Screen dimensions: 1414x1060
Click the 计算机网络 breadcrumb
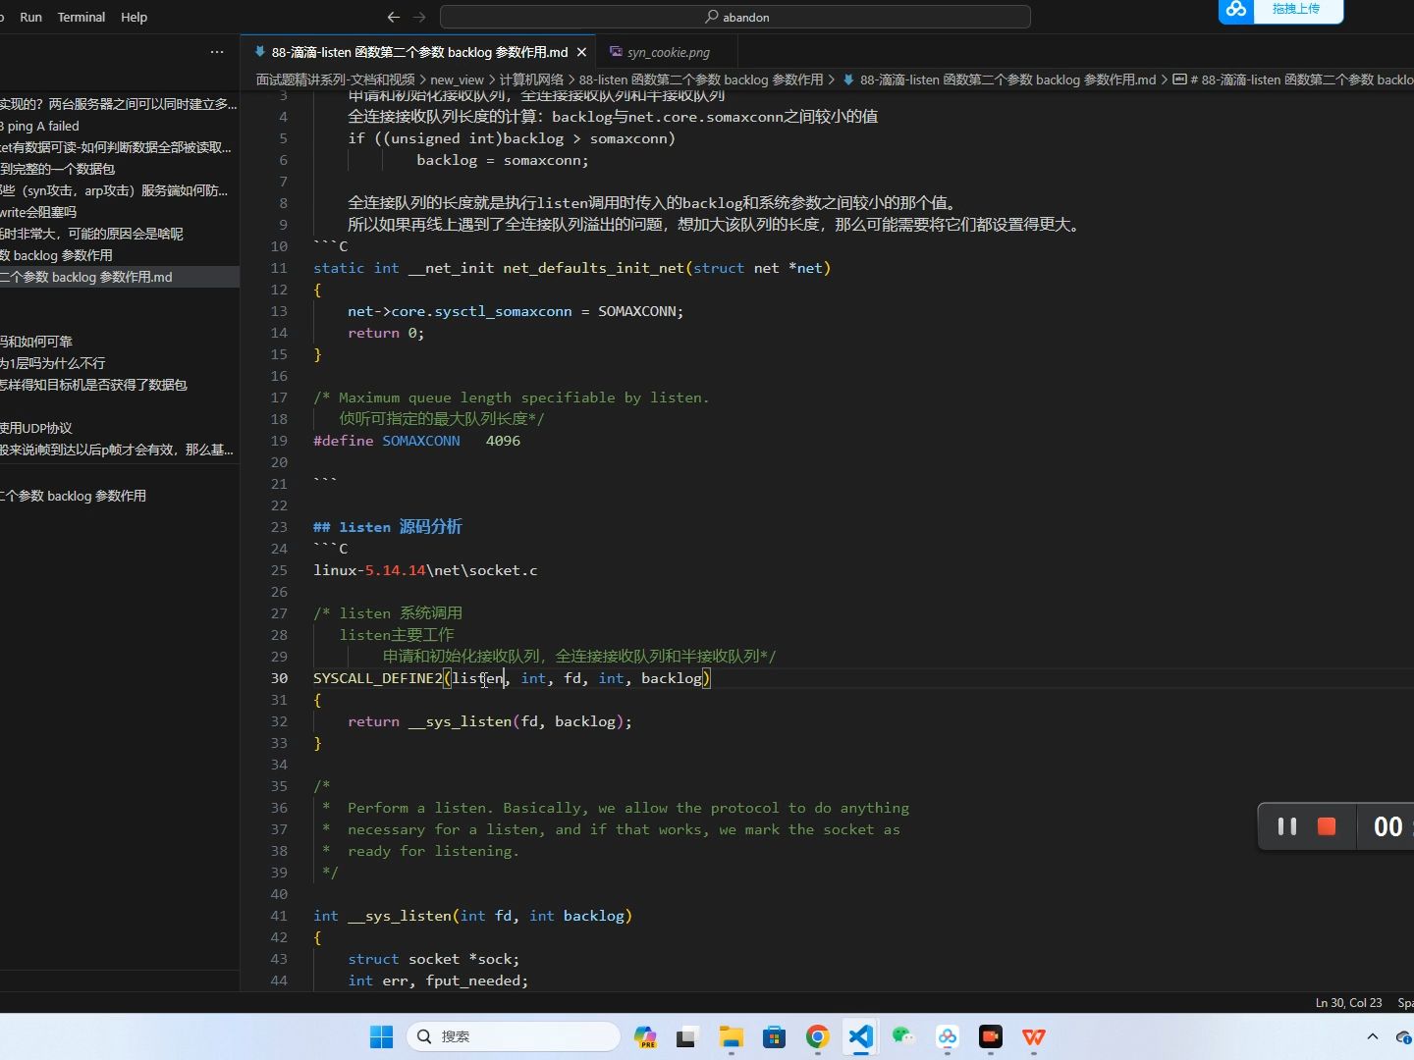(x=531, y=79)
